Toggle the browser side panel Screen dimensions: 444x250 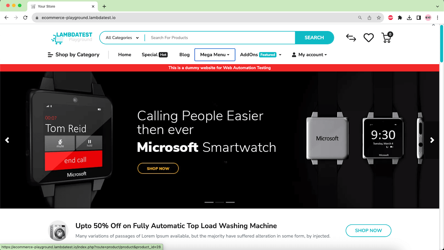tap(419, 18)
